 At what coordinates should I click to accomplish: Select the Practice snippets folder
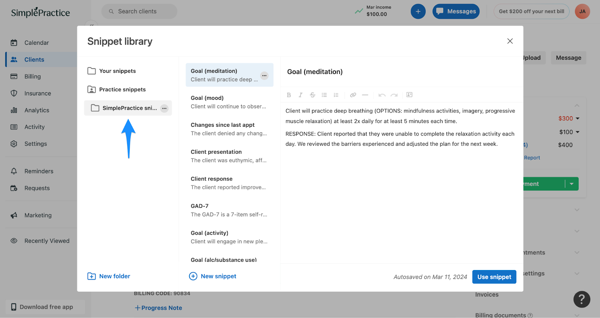point(122,90)
